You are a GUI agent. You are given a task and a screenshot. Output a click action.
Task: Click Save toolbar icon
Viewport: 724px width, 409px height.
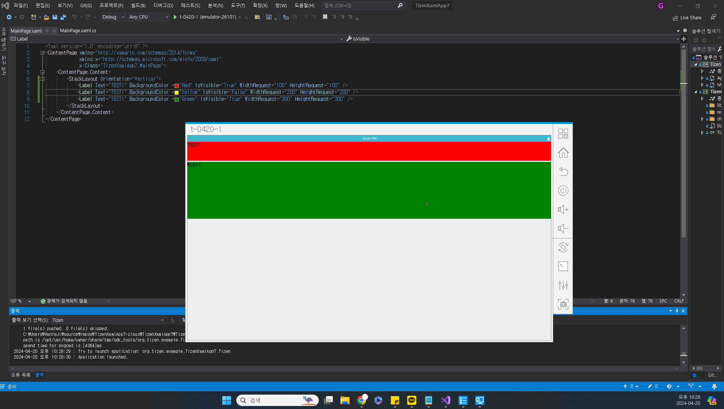[55, 17]
